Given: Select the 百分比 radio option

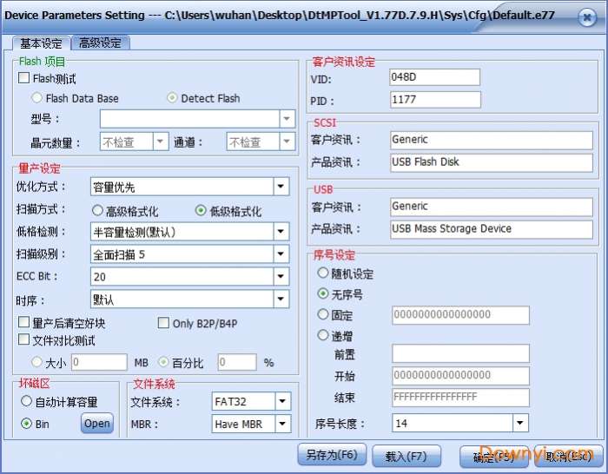Looking at the screenshot, I should click(163, 362).
